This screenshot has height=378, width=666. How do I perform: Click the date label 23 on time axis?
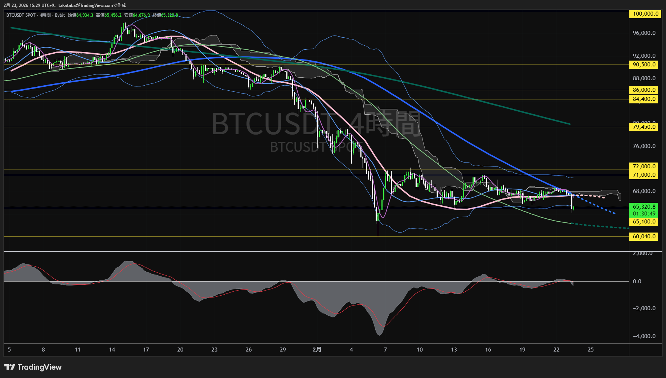(214, 350)
